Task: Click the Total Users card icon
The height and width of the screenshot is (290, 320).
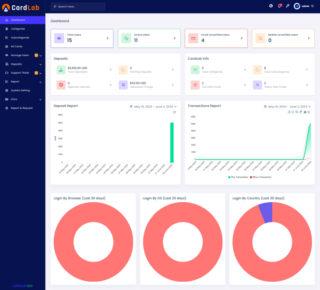Action: [x=59, y=38]
